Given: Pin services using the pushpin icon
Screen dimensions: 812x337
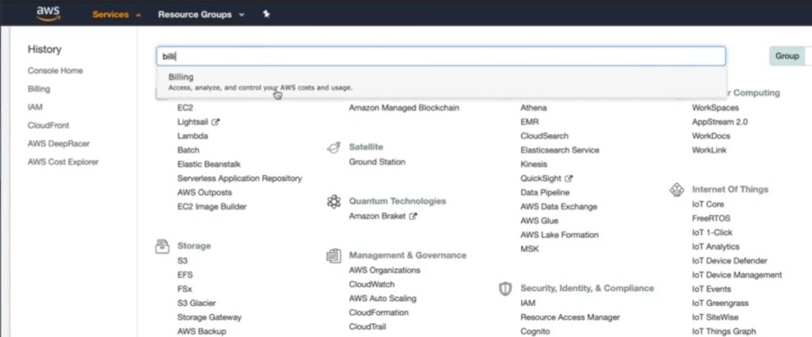Looking at the screenshot, I should point(266,14).
